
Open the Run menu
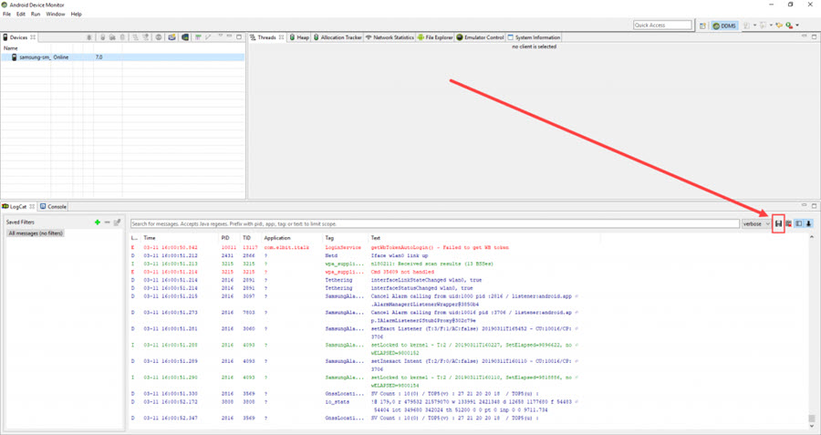point(36,14)
